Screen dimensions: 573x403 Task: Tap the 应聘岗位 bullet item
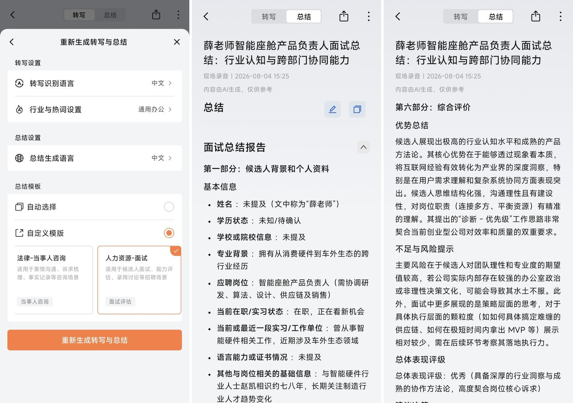(x=293, y=289)
